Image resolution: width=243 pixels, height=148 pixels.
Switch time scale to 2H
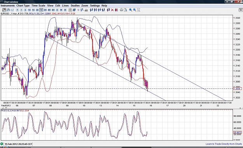tap(45, 10)
